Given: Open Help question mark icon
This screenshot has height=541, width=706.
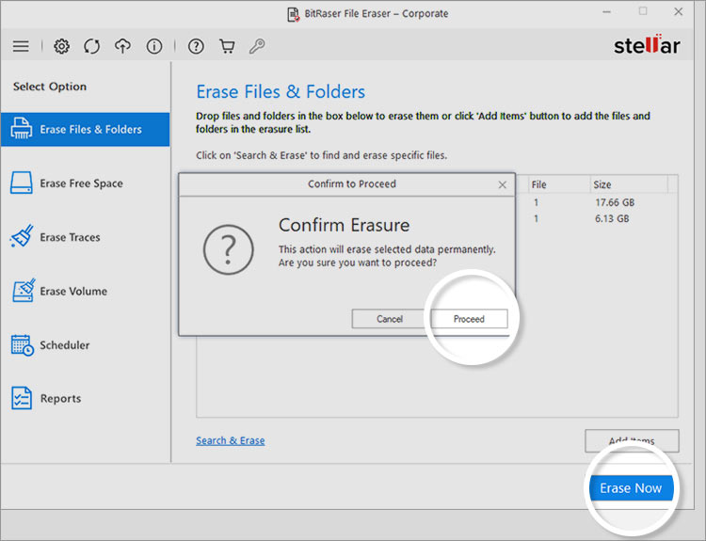Looking at the screenshot, I should pyautogui.click(x=196, y=46).
